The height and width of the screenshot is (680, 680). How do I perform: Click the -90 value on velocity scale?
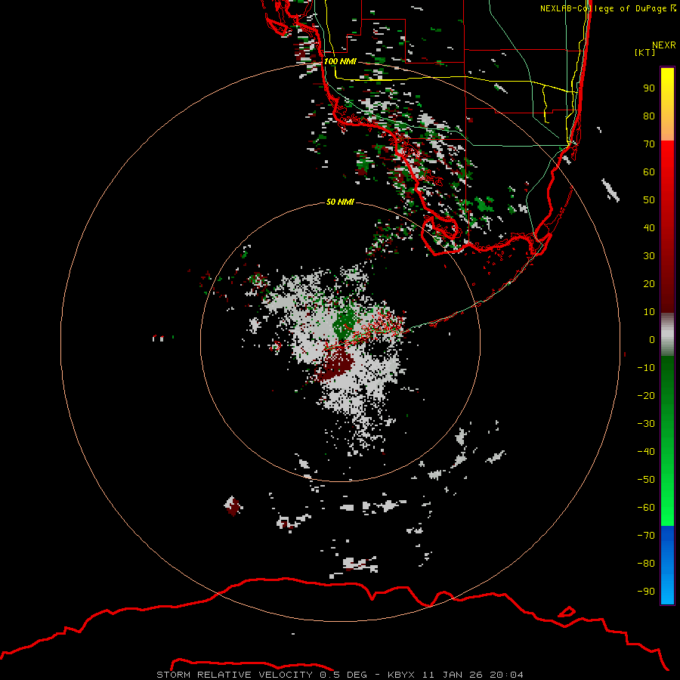[x=646, y=592]
